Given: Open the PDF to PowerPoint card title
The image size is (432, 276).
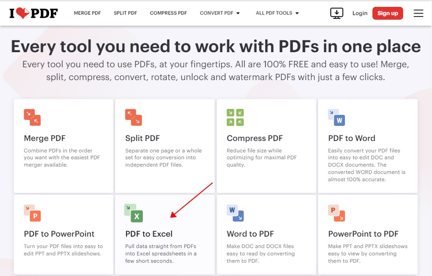Looking at the screenshot, I should point(59,234).
